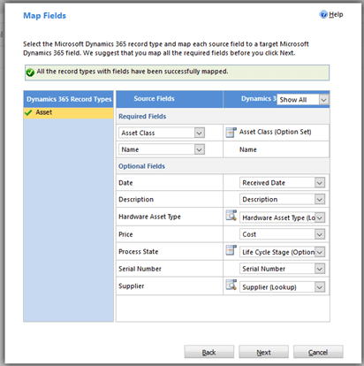Screen dimensions: 364x366
Task: Click the green check beside Asset
Action: click(28, 112)
